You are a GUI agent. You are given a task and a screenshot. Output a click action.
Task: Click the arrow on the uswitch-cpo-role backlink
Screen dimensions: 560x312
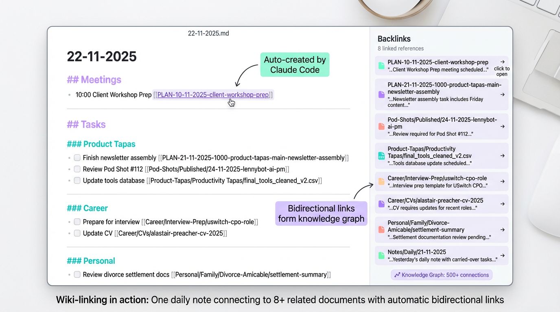point(502,182)
